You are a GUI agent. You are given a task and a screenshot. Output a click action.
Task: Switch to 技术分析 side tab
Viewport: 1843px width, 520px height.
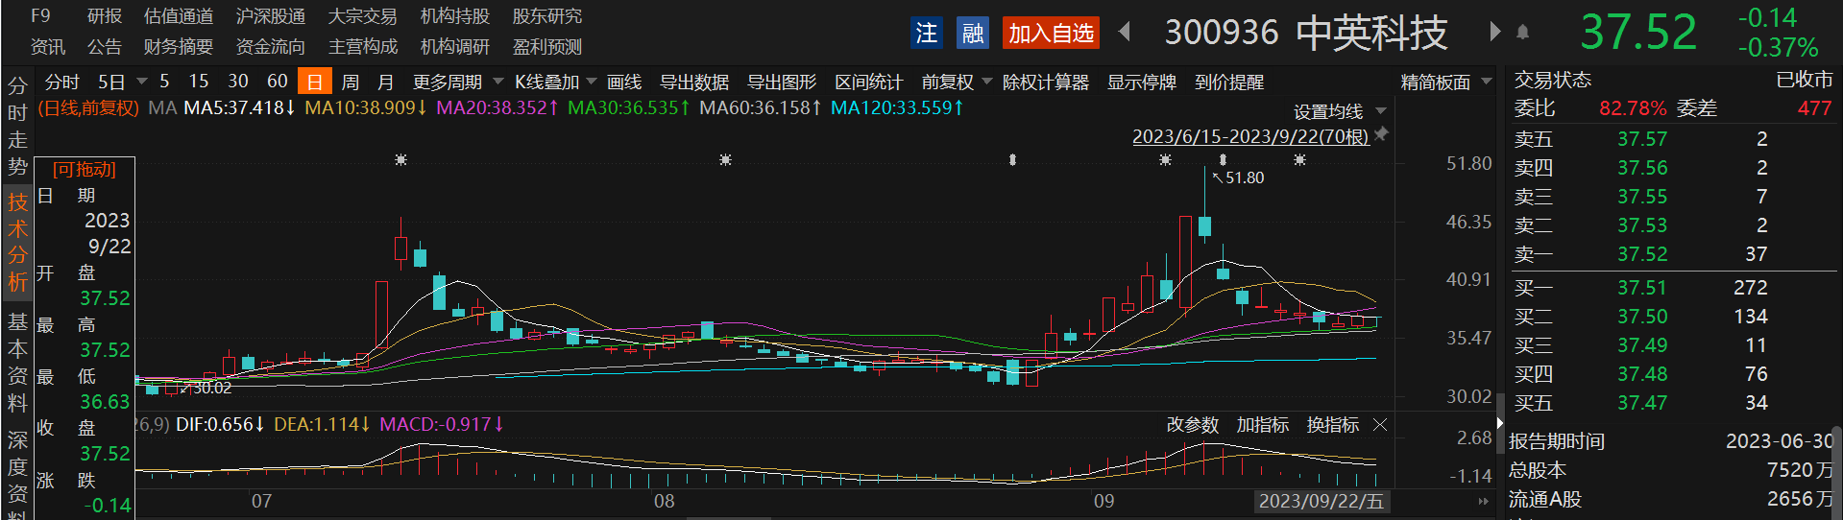pyautogui.click(x=17, y=242)
